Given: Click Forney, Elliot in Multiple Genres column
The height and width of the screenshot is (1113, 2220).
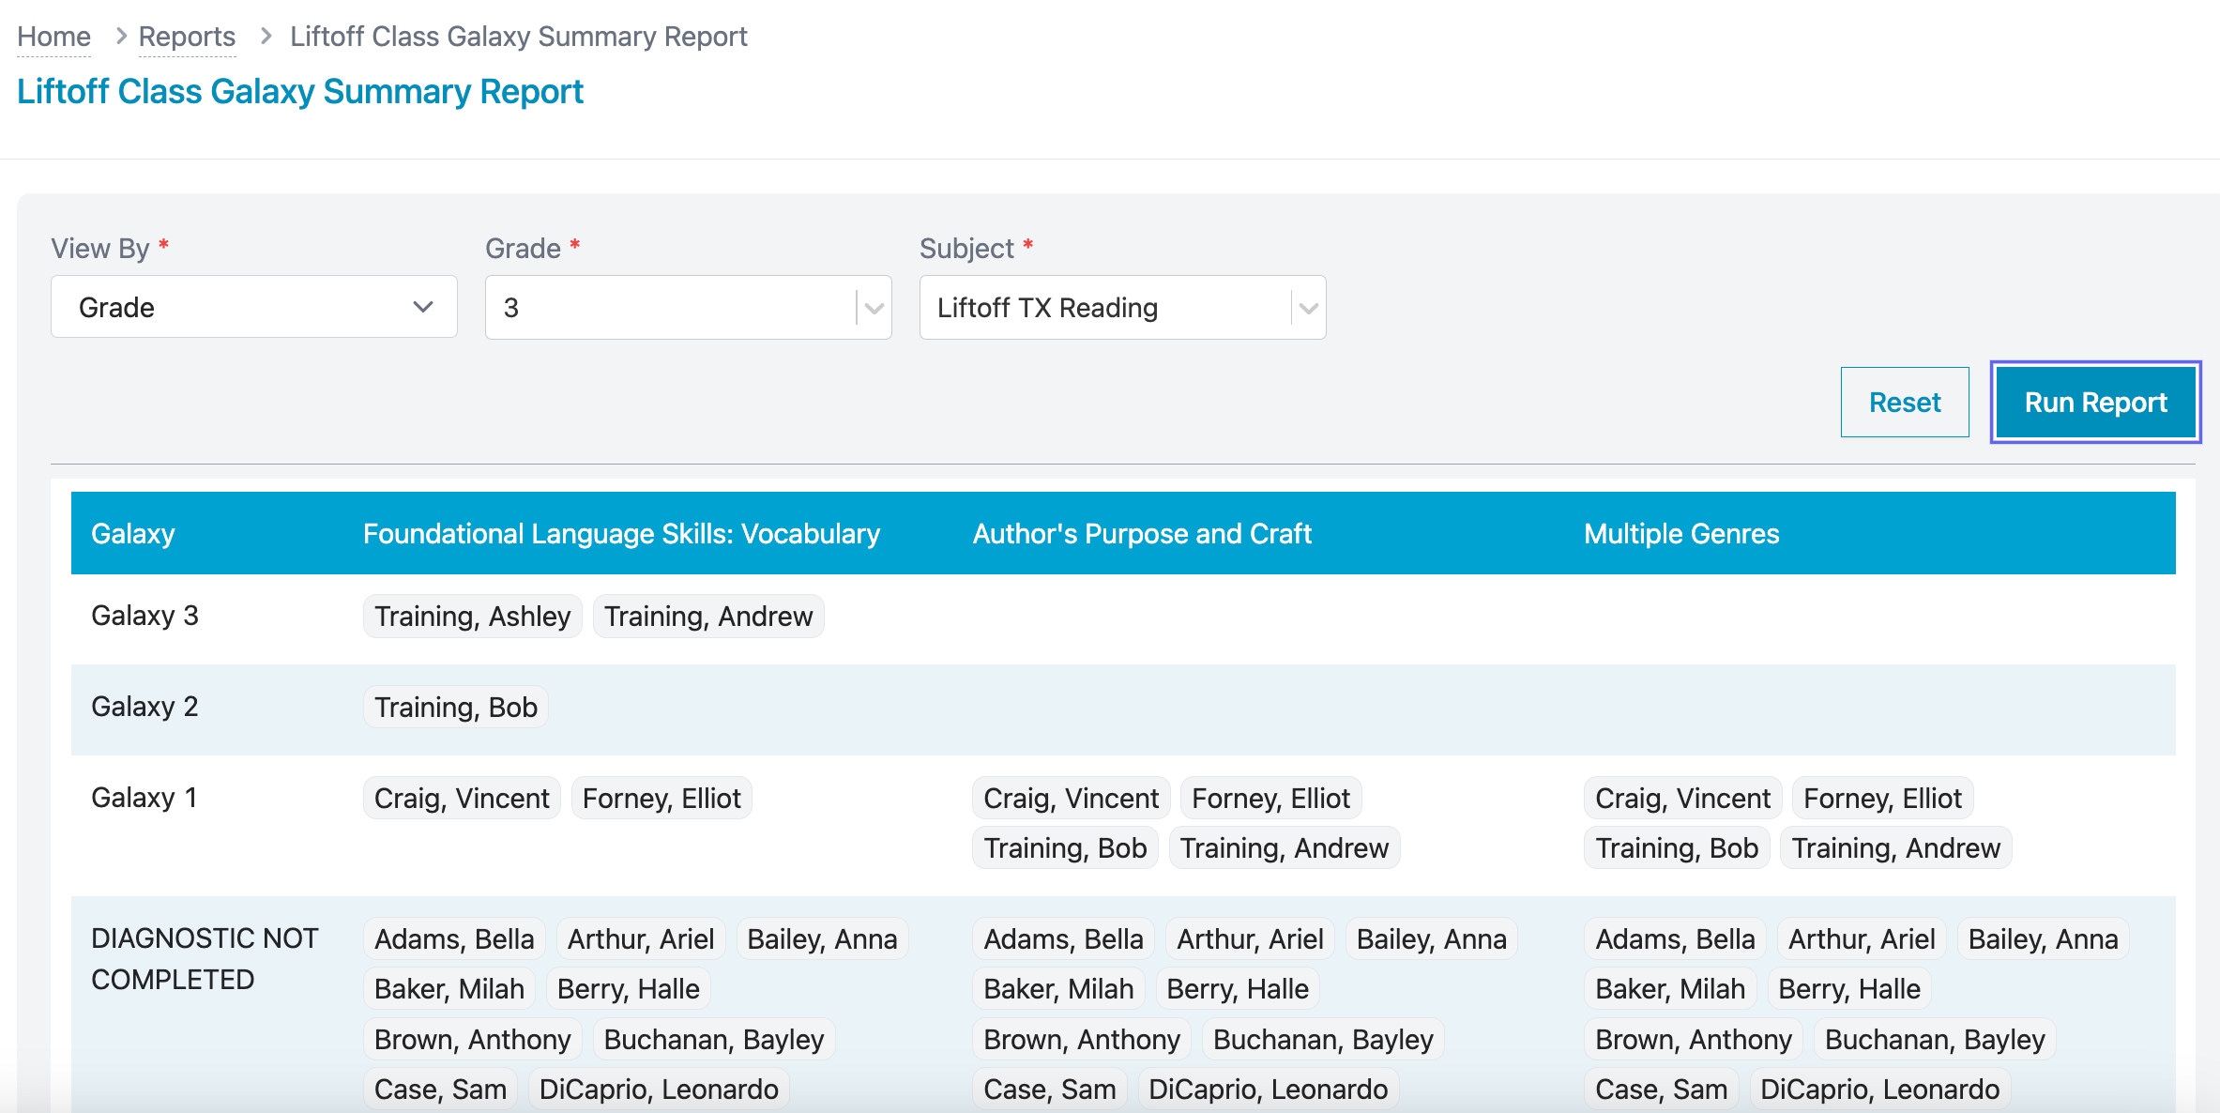Looking at the screenshot, I should (x=1882, y=798).
